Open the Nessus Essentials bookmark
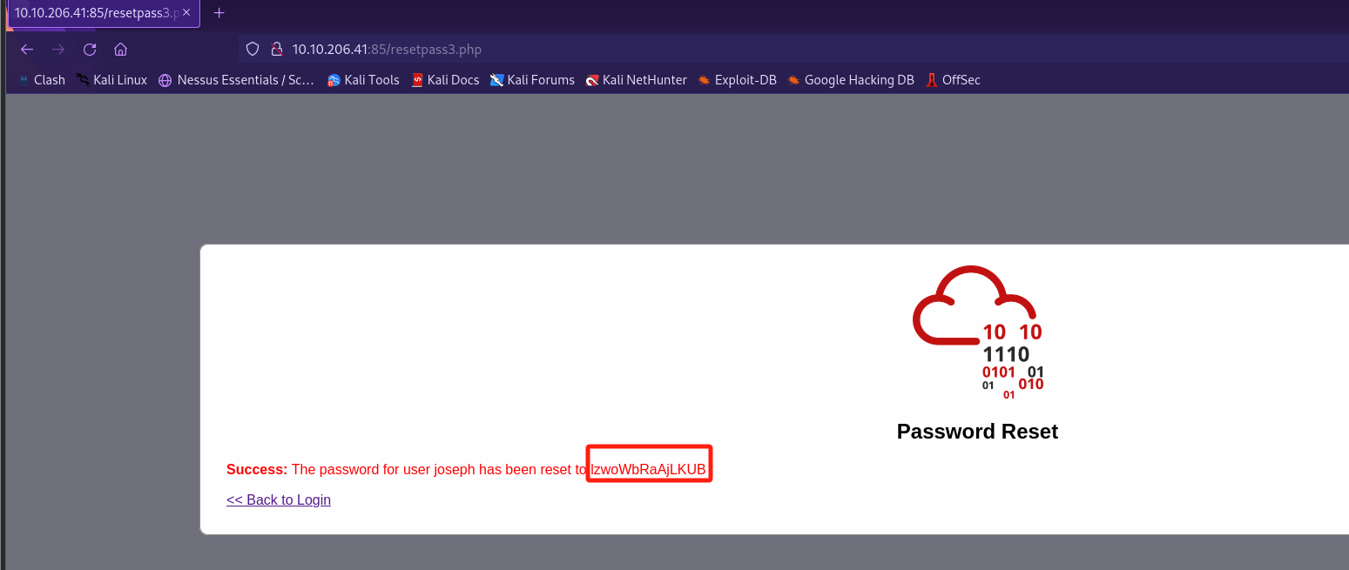Image resolution: width=1349 pixels, height=570 pixels. pyautogui.click(x=236, y=80)
